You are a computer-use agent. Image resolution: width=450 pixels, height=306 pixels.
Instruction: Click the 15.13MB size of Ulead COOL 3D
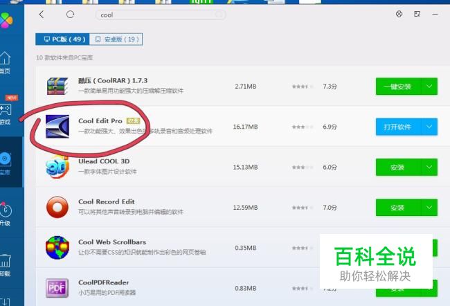click(245, 167)
